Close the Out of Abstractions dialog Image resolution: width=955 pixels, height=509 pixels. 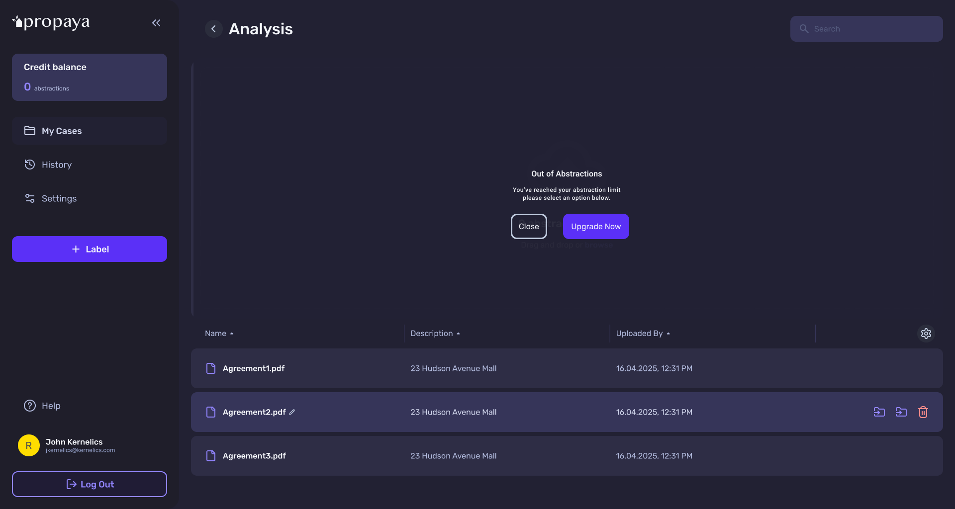click(x=529, y=226)
